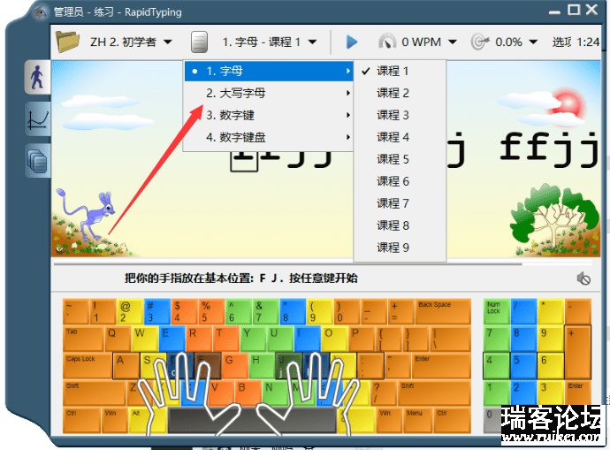Click the B key on virtual keyboard

click(248, 393)
